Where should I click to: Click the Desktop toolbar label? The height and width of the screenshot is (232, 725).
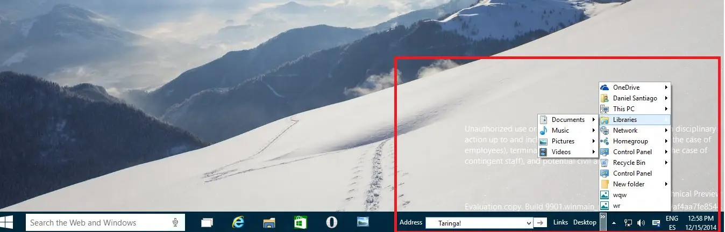tap(585, 222)
